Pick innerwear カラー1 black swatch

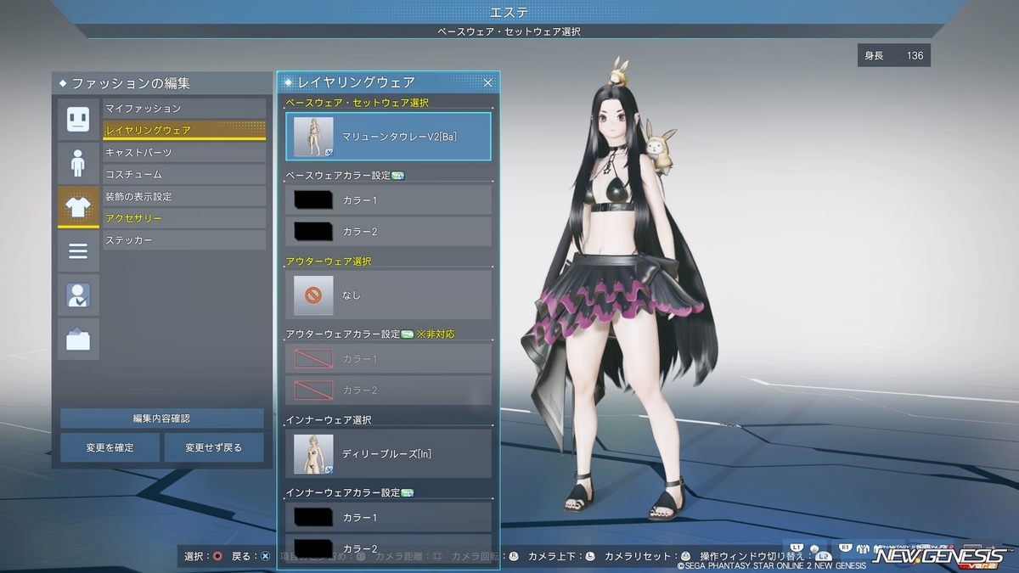(x=312, y=517)
